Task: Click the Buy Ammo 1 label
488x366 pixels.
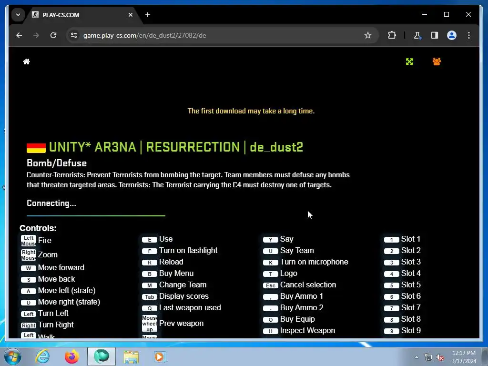Action: 302,296
